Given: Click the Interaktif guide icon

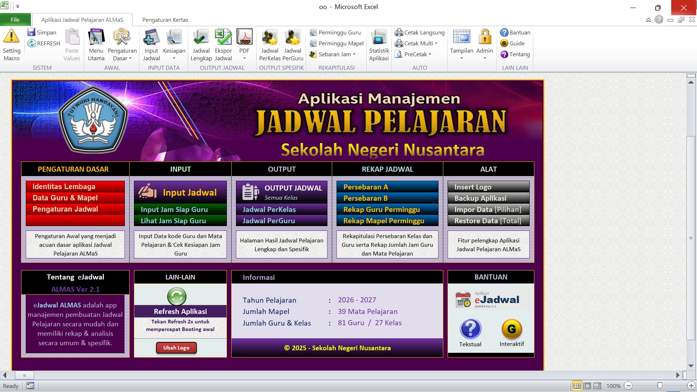Looking at the screenshot, I should tap(511, 329).
